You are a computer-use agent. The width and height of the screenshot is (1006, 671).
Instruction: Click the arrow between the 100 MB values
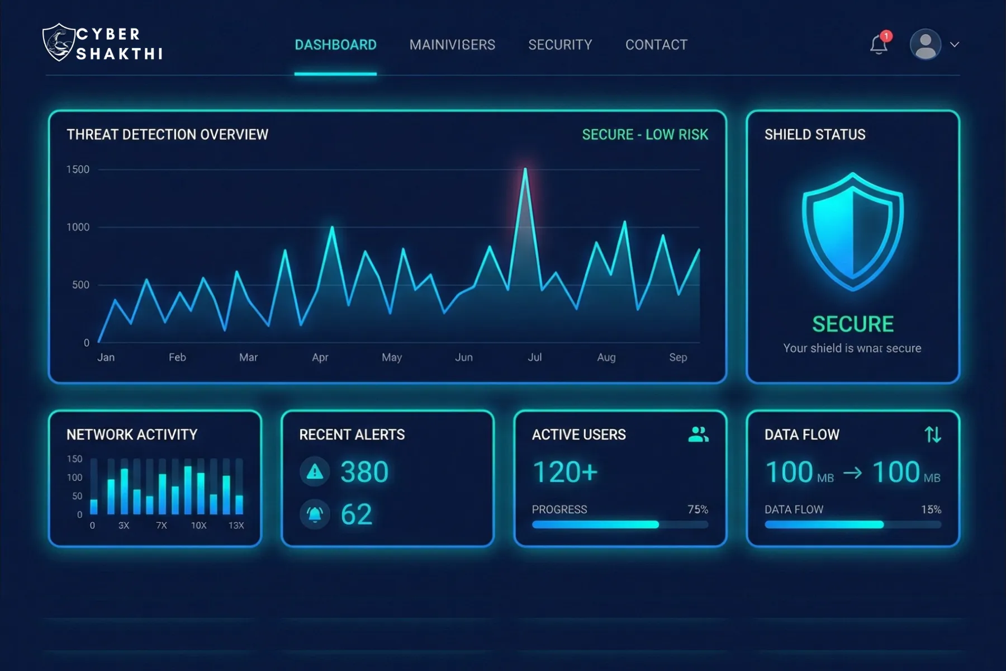coord(852,474)
